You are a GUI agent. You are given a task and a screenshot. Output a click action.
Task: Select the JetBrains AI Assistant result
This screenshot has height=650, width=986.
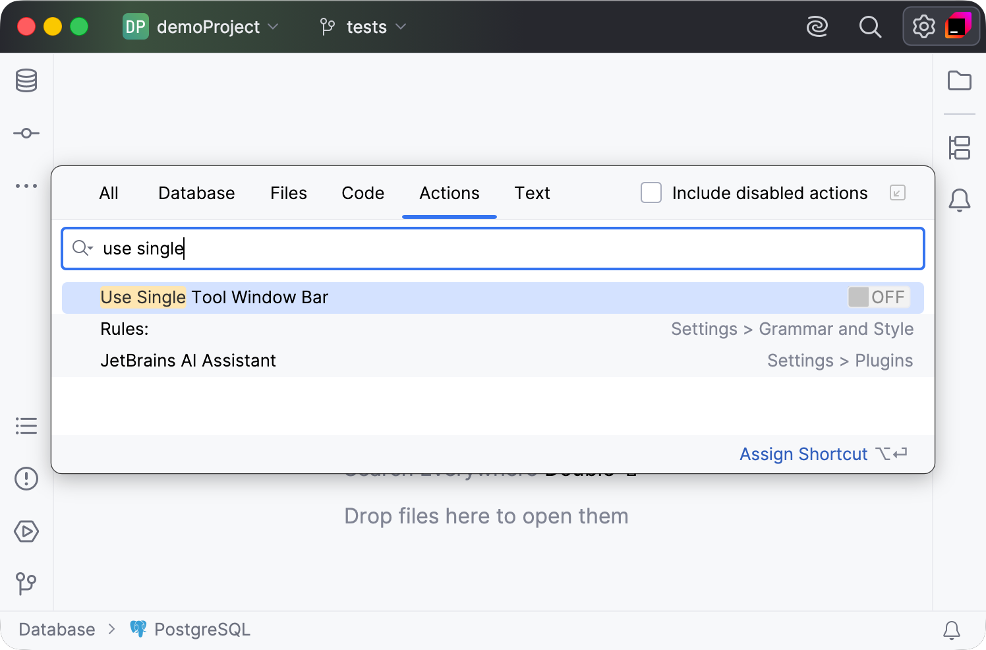click(x=493, y=361)
